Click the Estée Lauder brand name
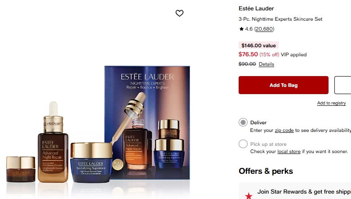This screenshot has height=199, width=351. click(256, 9)
